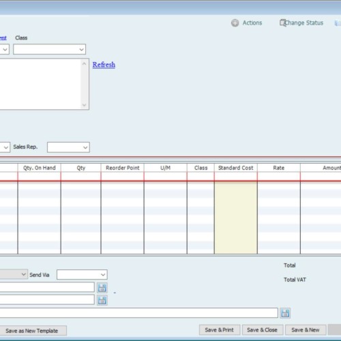Click the save icon beside first memo field
This screenshot has height=341, width=341.
pos(102,288)
